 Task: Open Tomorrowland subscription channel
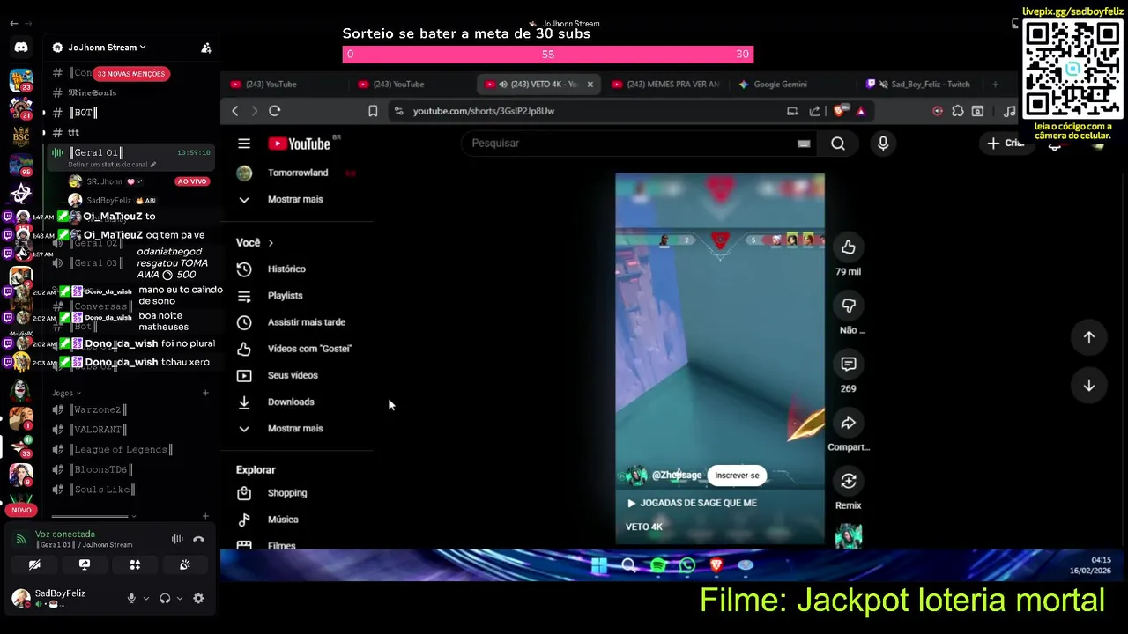coord(297,173)
